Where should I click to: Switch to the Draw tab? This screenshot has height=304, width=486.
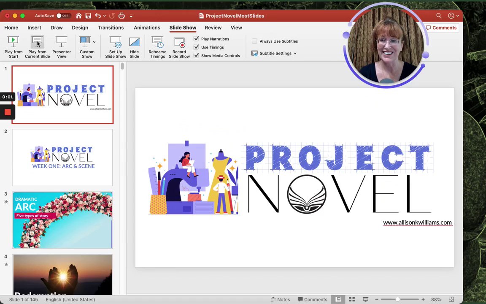pos(57,27)
